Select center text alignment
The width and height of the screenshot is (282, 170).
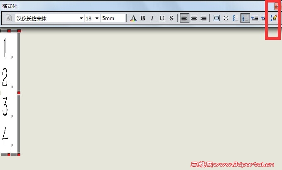(x=194, y=18)
